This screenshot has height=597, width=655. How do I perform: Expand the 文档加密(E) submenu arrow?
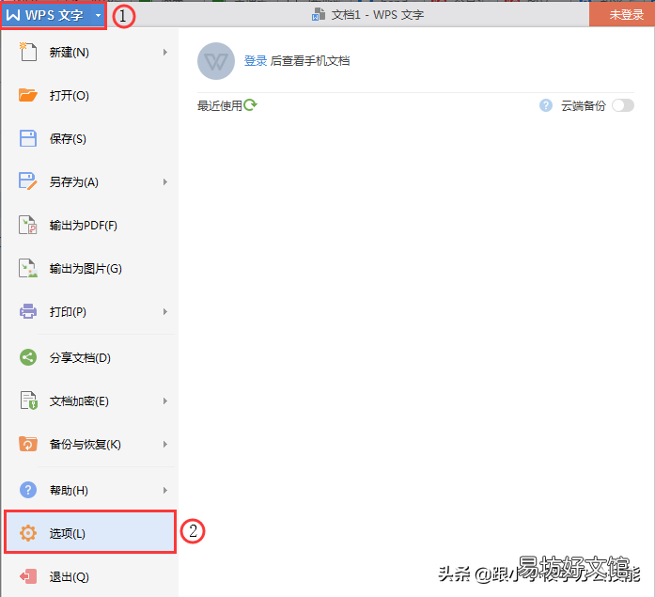(x=165, y=401)
